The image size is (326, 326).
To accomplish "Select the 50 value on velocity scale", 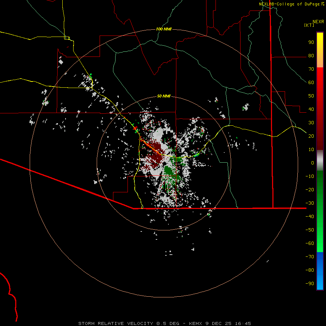I will click(311, 96).
